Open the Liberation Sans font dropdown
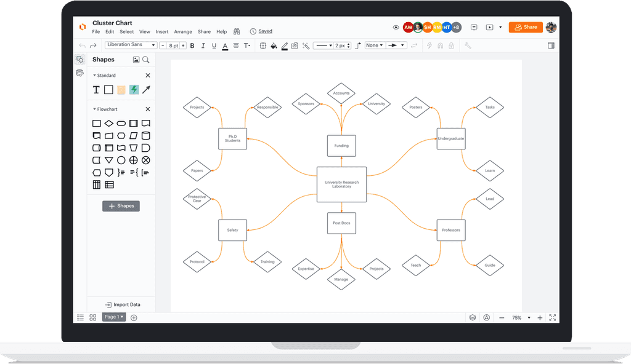 131,44
